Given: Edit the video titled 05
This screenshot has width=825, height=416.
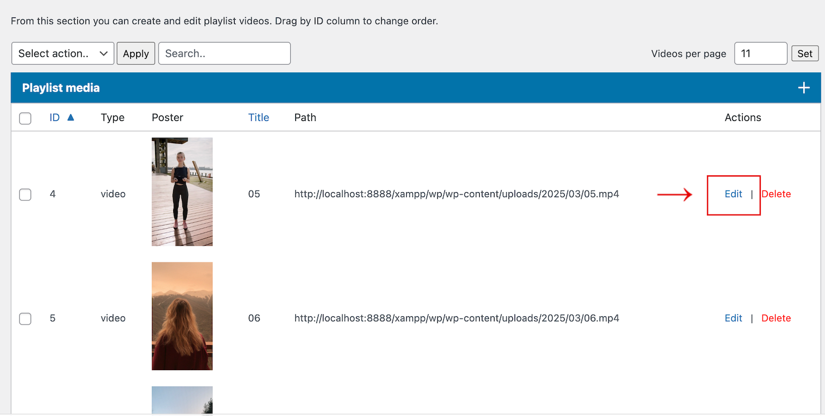Looking at the screenshot, I should [x=733, y=194].
